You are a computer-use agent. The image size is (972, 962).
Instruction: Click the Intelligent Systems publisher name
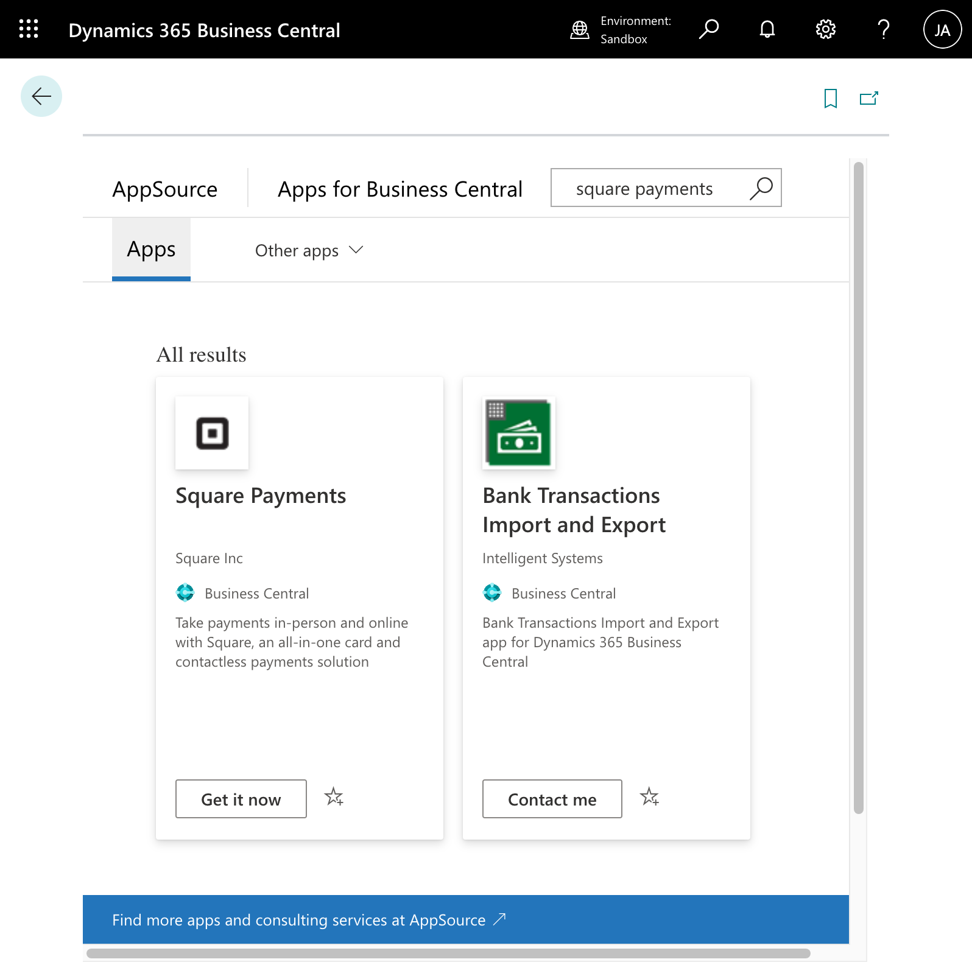point(543,558)
